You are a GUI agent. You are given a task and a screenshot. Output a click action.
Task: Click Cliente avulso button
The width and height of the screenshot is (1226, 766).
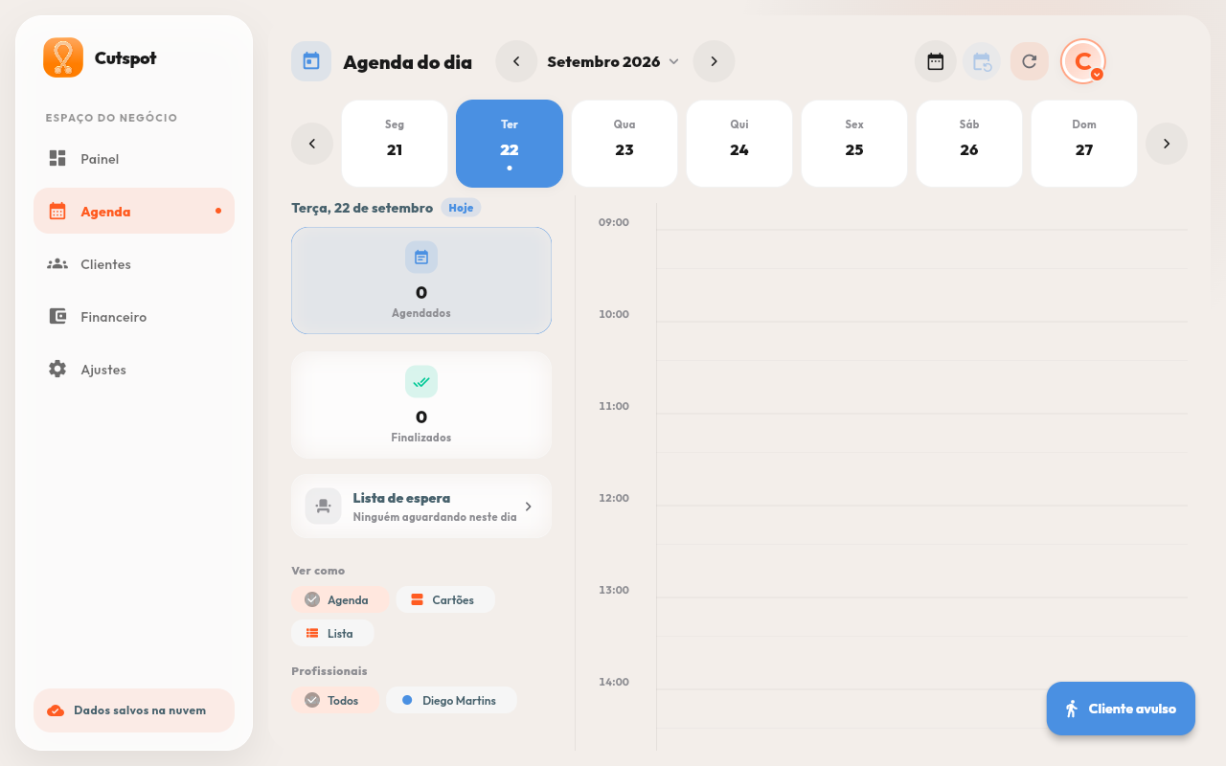1121,709
